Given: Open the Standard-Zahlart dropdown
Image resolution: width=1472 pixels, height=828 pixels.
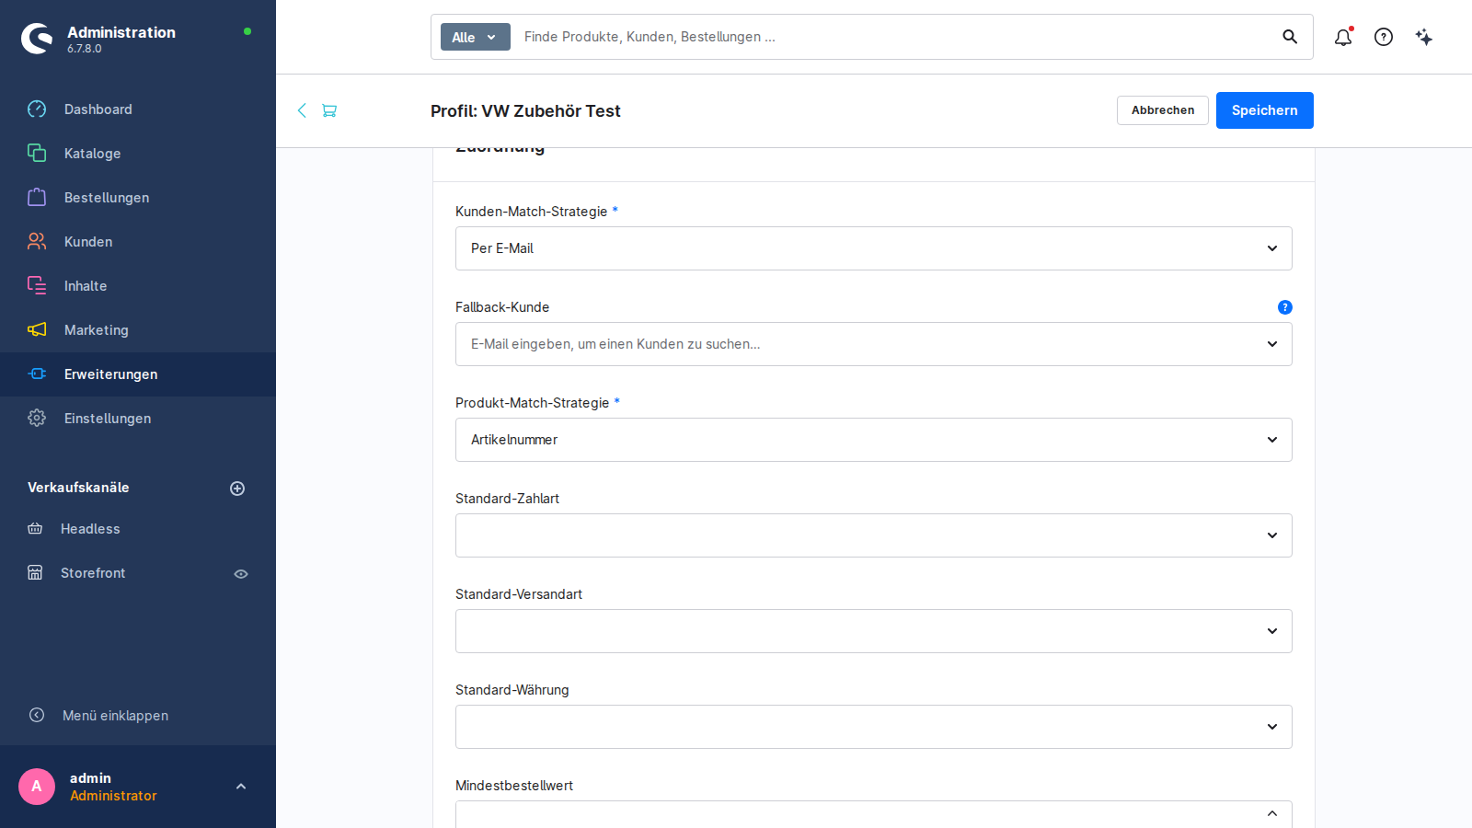Looking at the screenshot, I should point(874,535).
